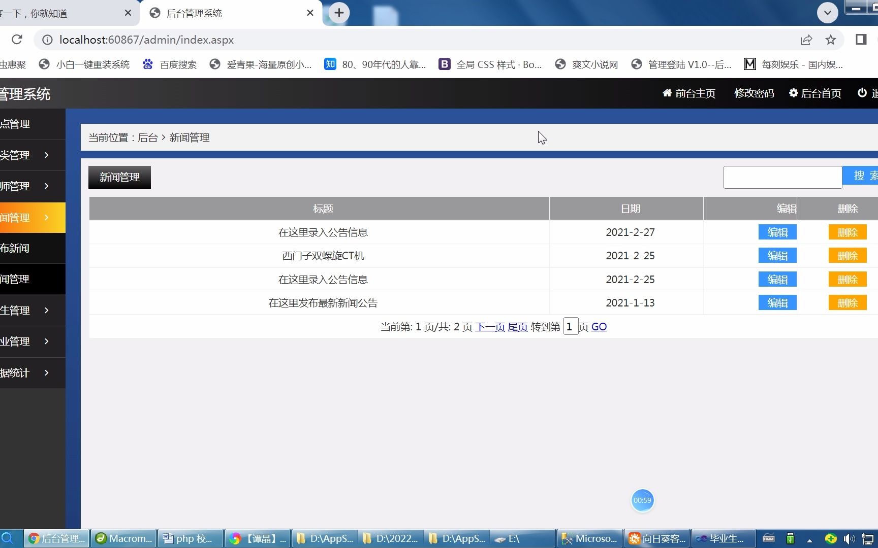This screenshot has width=878, height=548.
Task: Click the gear icon beside 后台首页
Action: click(x=793, y=93)
